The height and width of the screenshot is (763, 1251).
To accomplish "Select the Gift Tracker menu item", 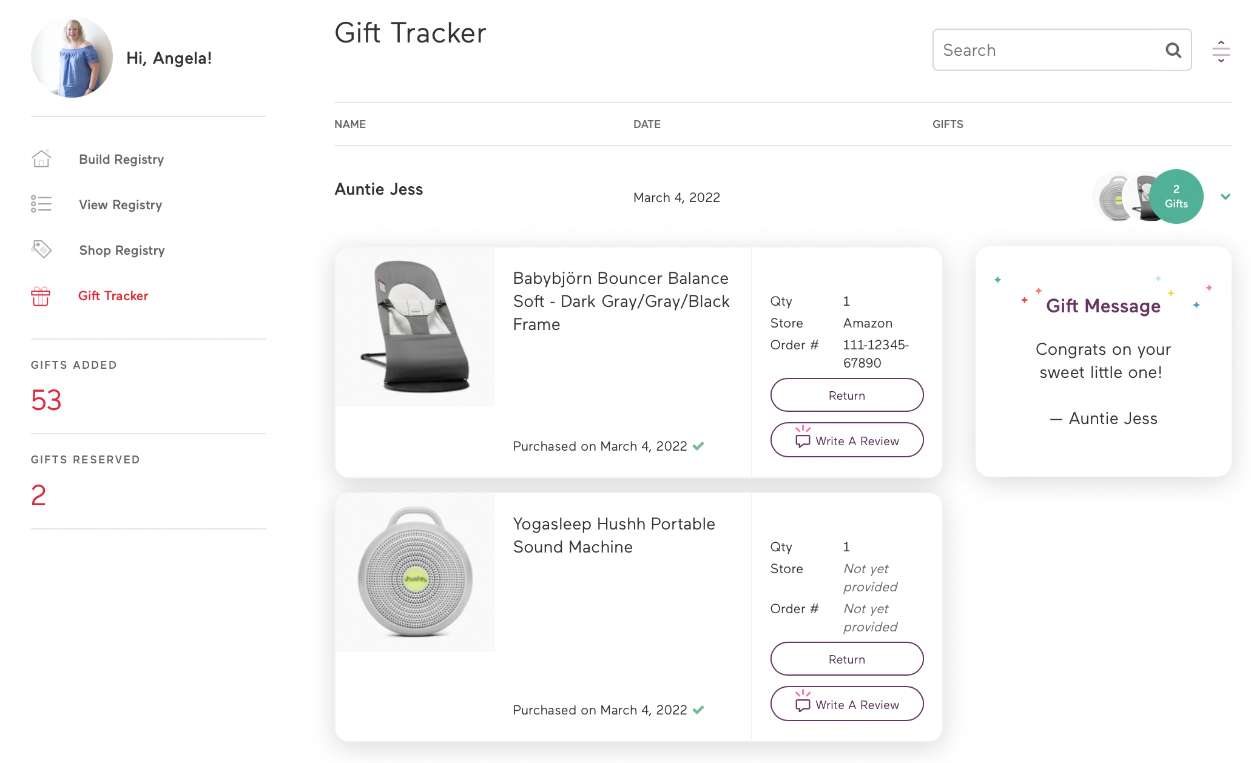I will 113,295.
